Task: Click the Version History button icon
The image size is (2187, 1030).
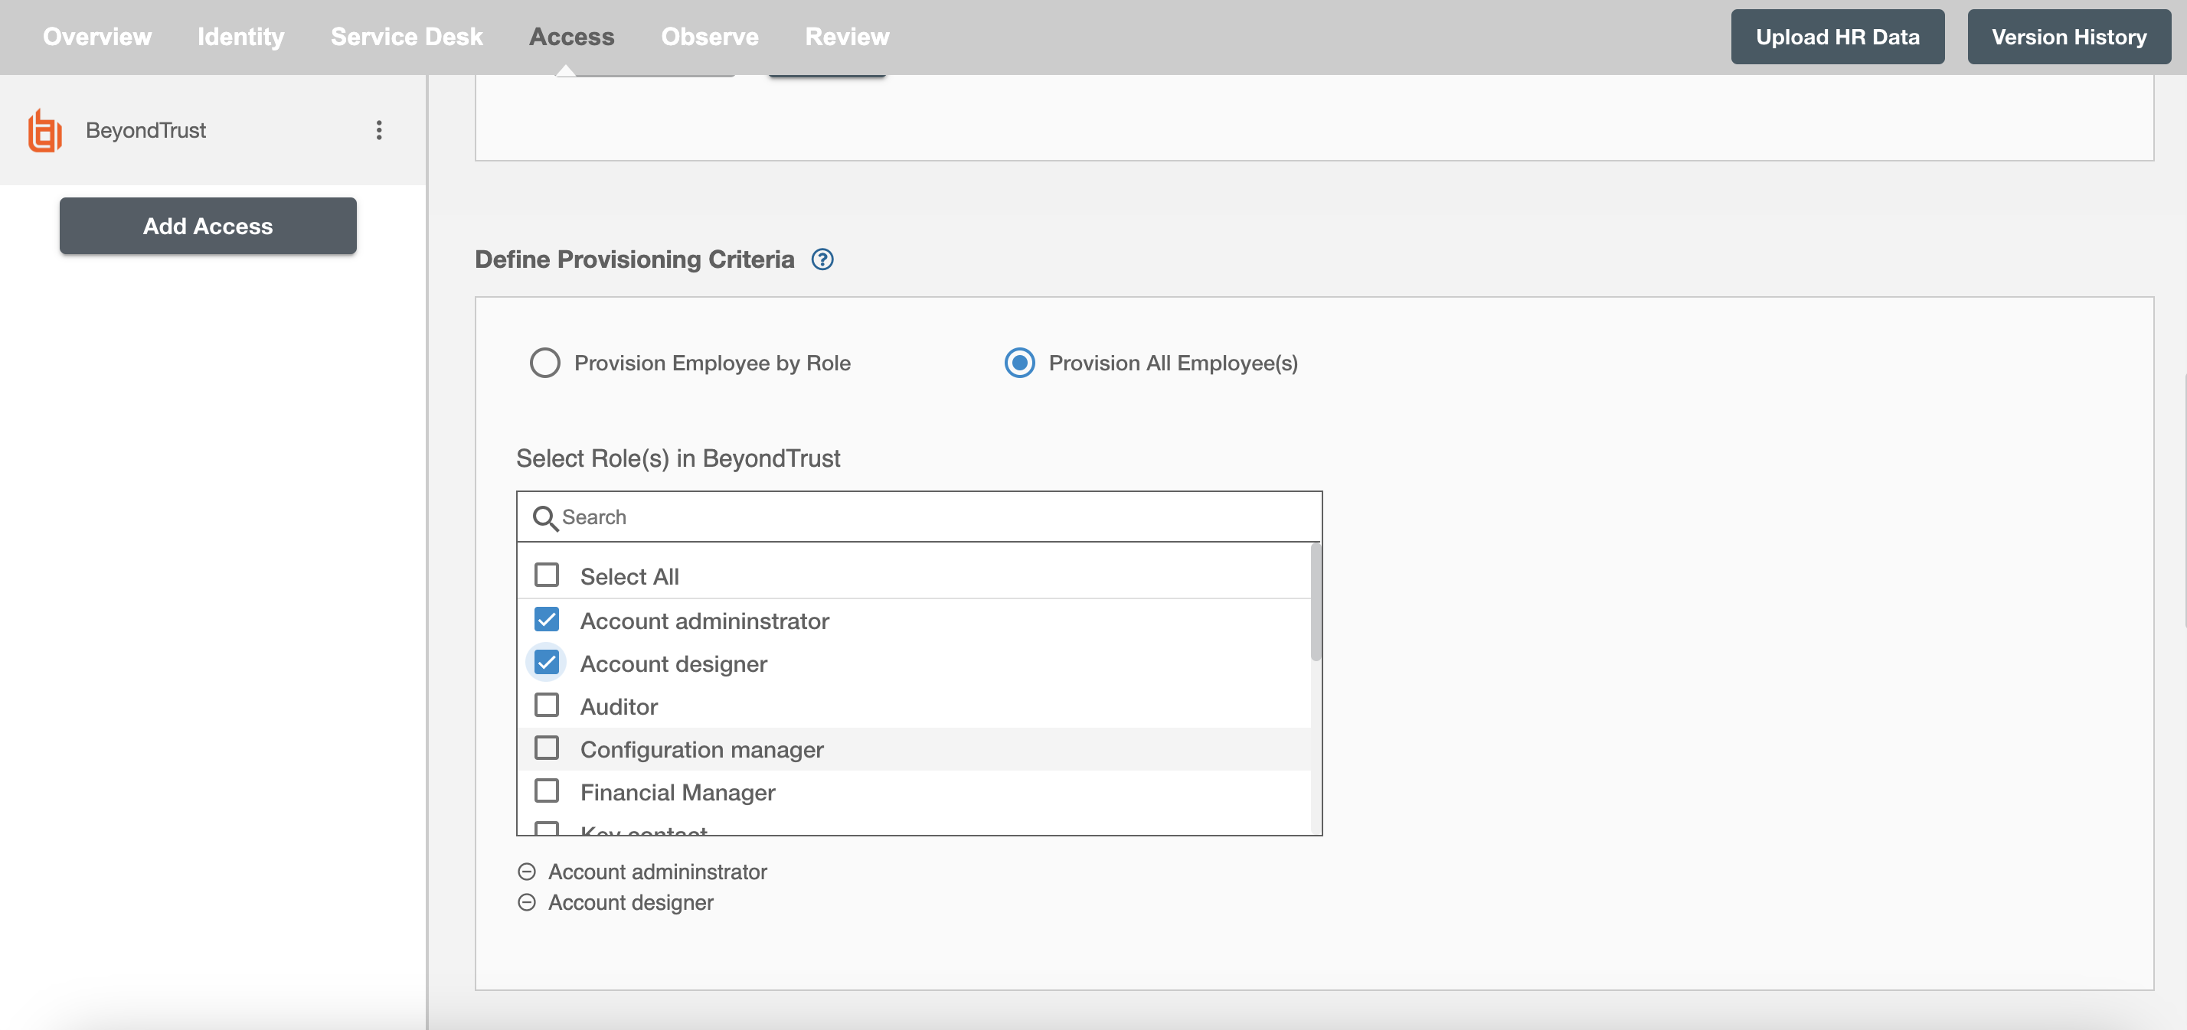Action: (2070, 36)
